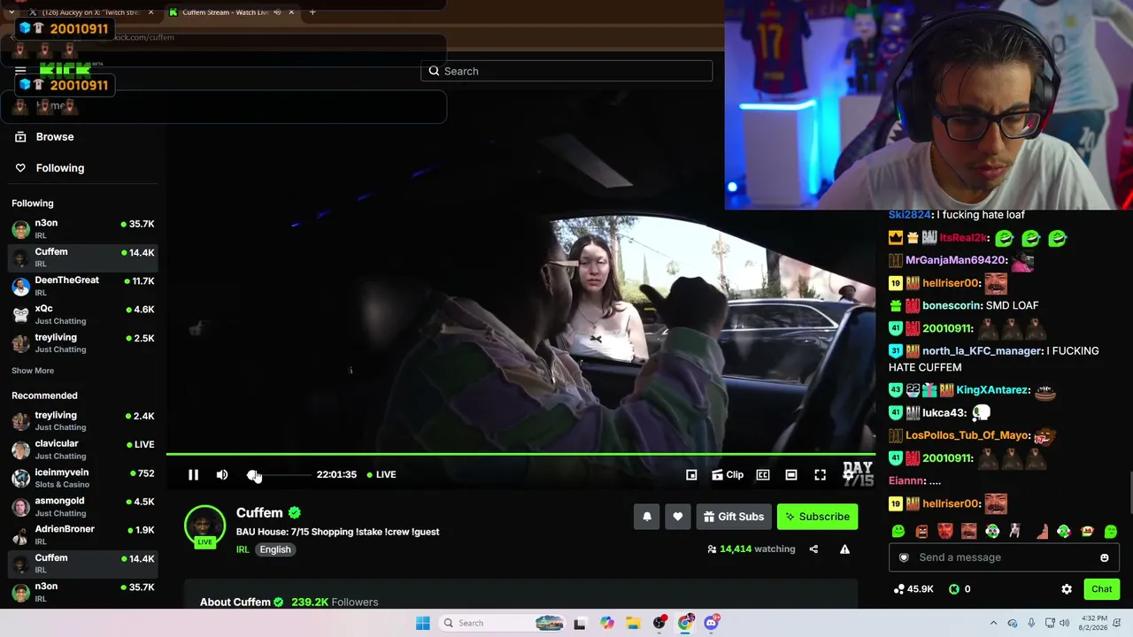Toggle closed captions CC icon
The height and width of the screenshot is (637, 1133).
click(763, 475)
